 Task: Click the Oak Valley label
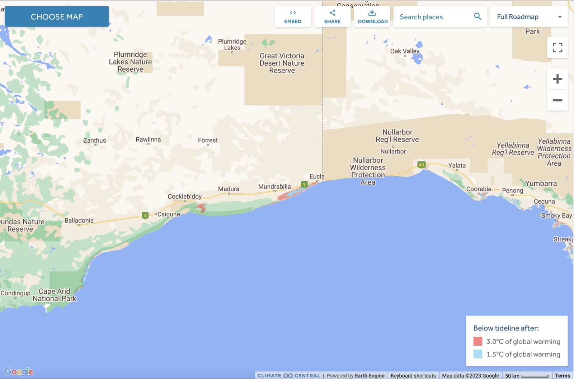pyautogui.click(x=405, y=51)
